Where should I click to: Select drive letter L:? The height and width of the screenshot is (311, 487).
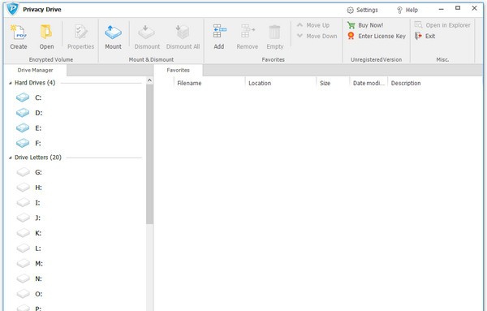click(29, 248)
